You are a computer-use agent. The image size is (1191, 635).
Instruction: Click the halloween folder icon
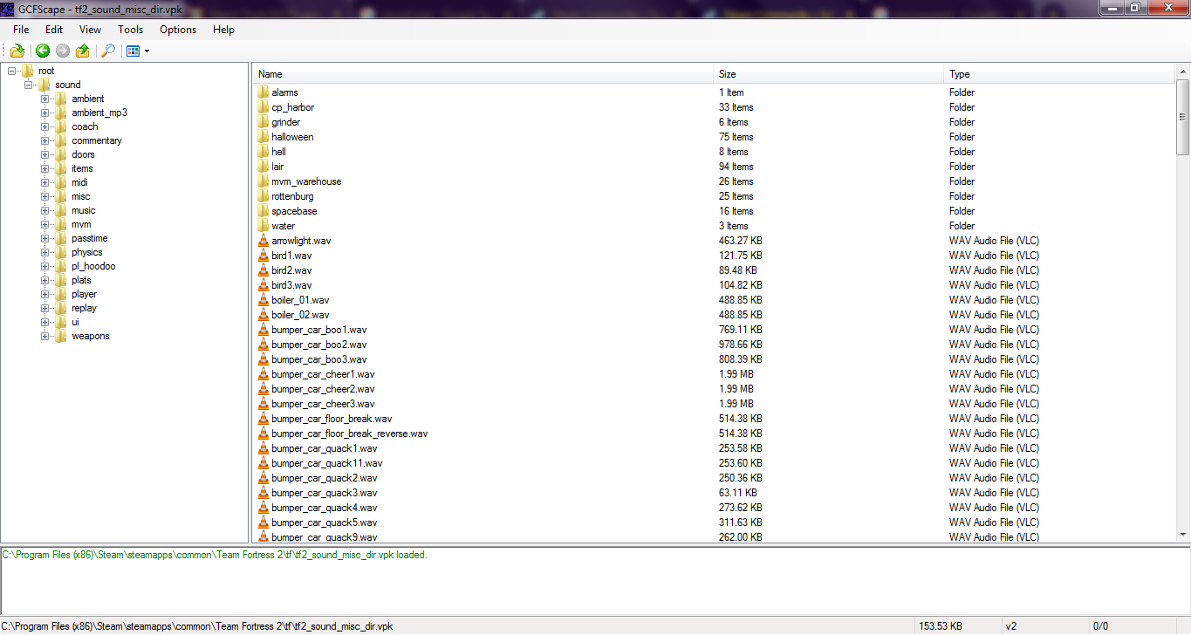tap(264, 137)
